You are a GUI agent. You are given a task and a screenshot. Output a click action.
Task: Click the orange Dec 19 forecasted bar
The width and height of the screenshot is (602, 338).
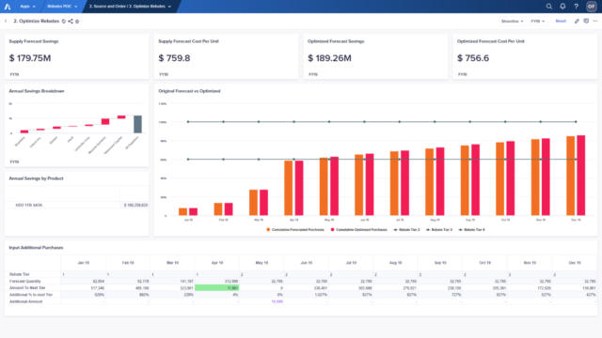coord(571,176)
